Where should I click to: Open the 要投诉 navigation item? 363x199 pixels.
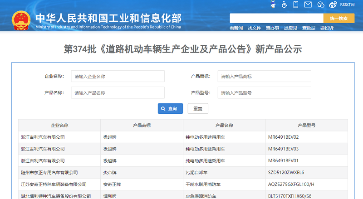[x=327, y=28]
